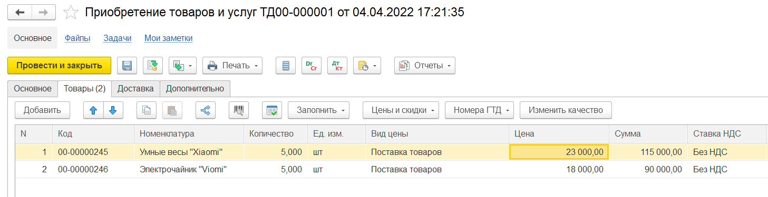The width and height of the screenshot is (768, 197).
Task: Click Поставка товаров in Viomi row
Action: (x=406, y=170)
